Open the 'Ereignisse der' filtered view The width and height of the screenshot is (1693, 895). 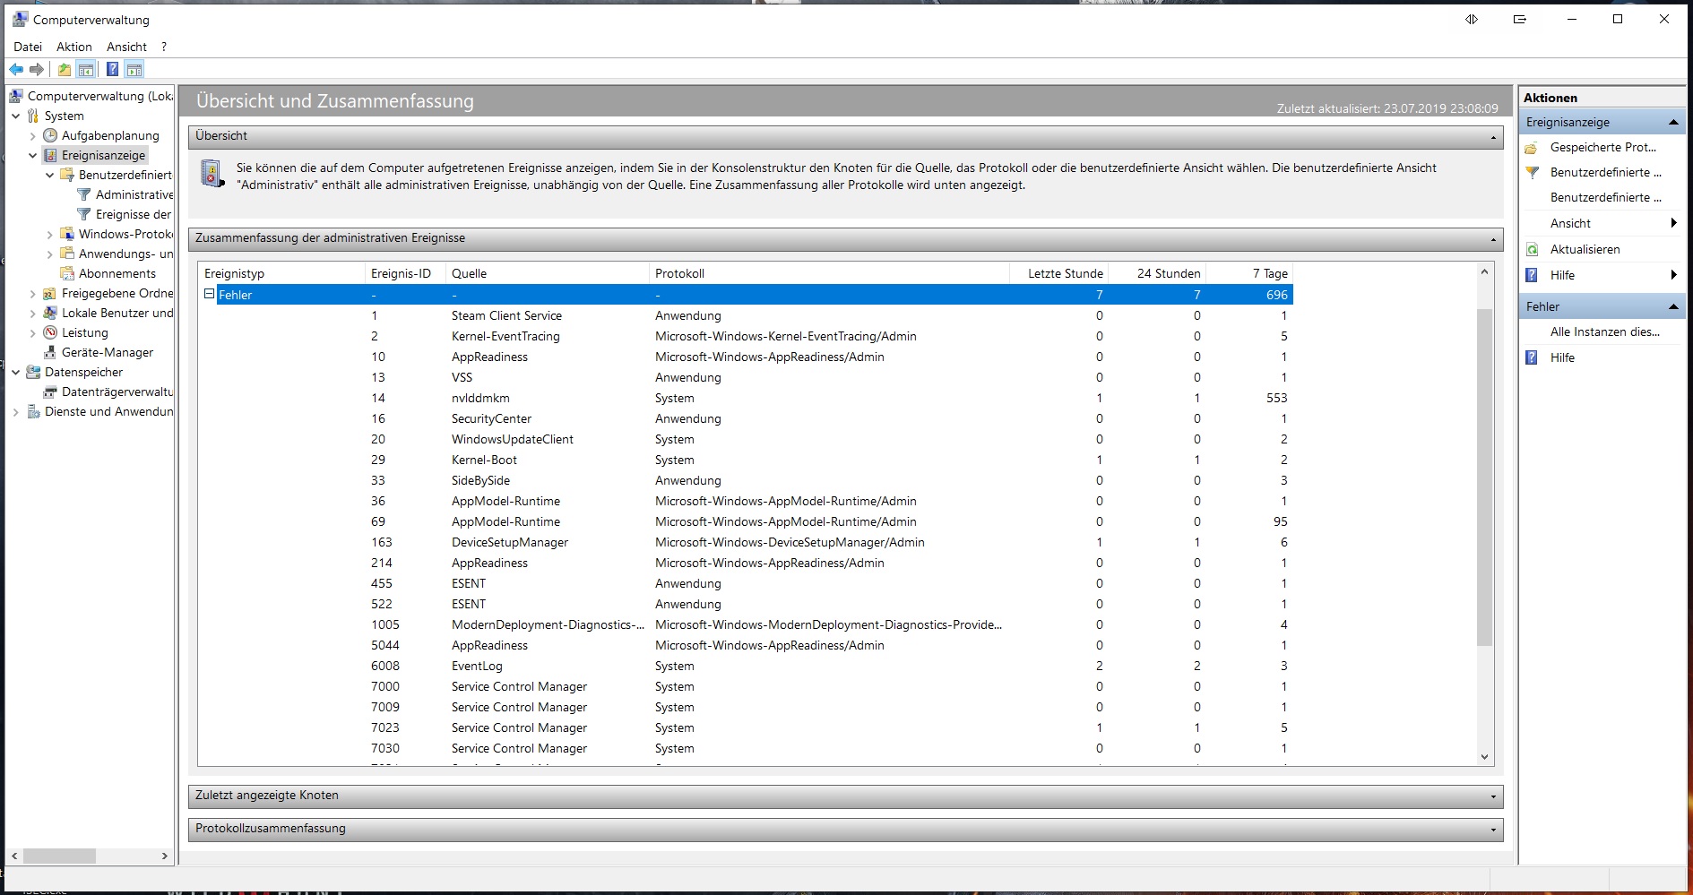[124, 214]
